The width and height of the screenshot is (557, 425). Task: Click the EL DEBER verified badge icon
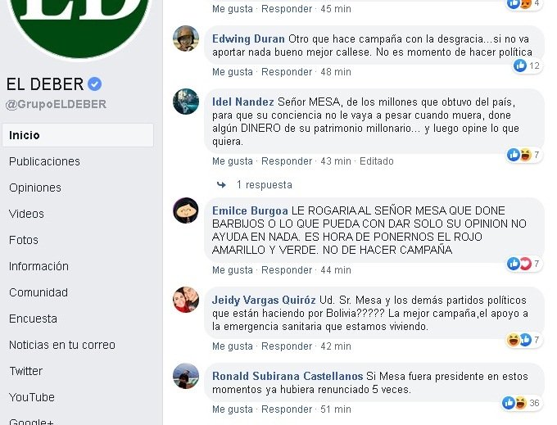(x=94, y=84)
